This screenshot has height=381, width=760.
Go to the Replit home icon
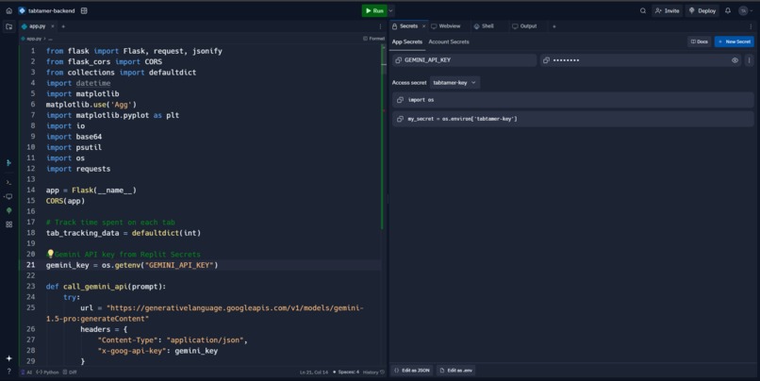click(8, 10)
